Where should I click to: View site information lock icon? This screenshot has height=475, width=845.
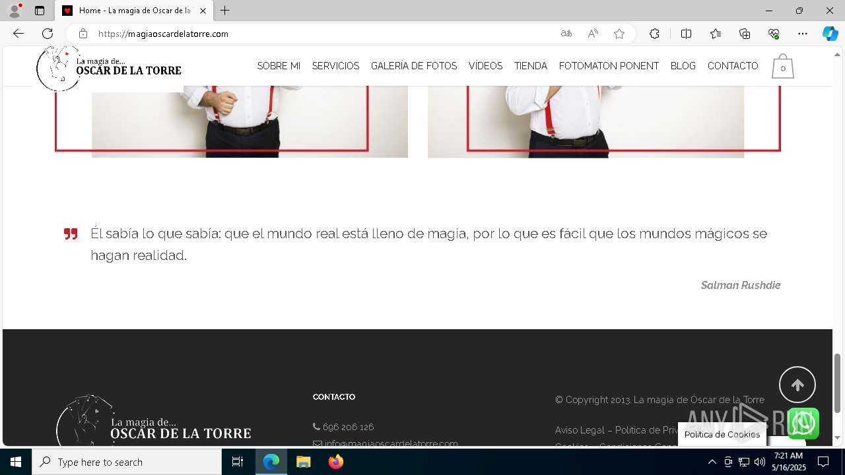tap(83, 34)
